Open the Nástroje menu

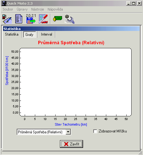tap(38, 9)
